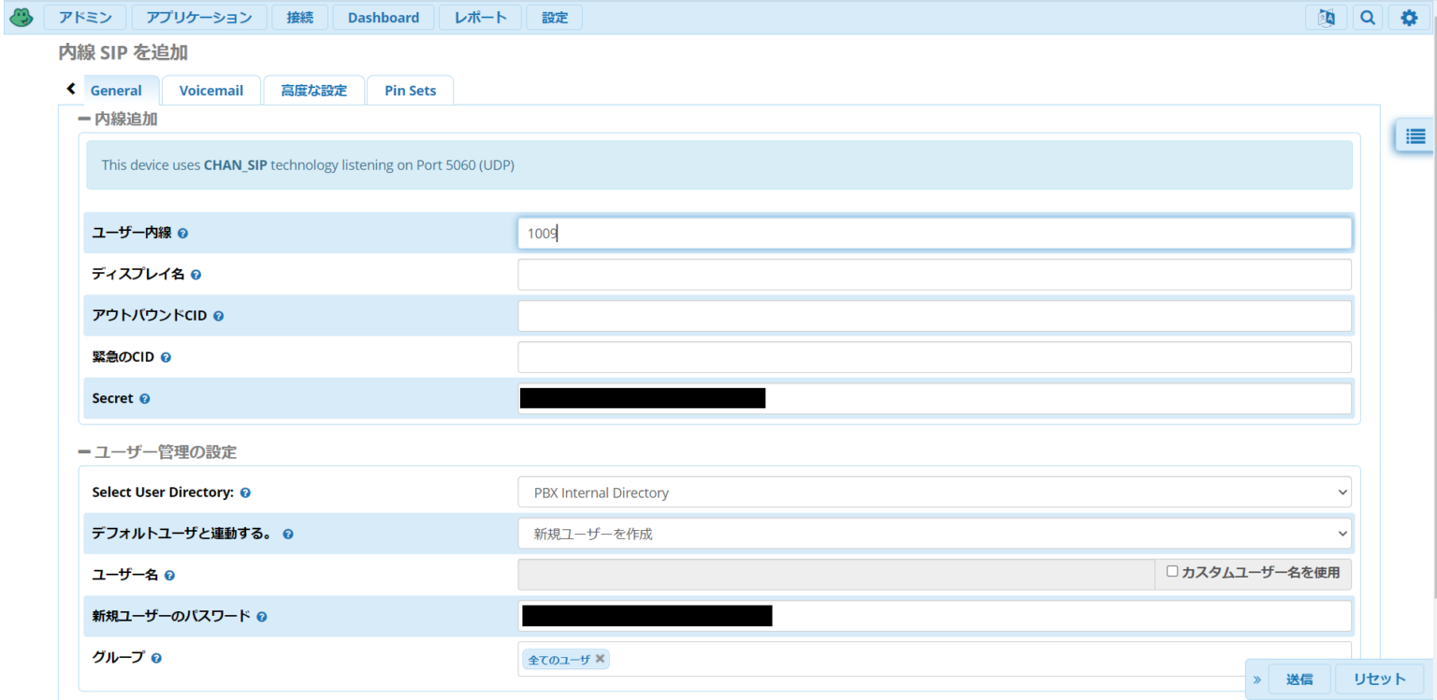Image resolution: width=1437 pixels, height=700 pixels.
Task: Open the help tooltip beside Secret
Action: (x=145, y=398)
